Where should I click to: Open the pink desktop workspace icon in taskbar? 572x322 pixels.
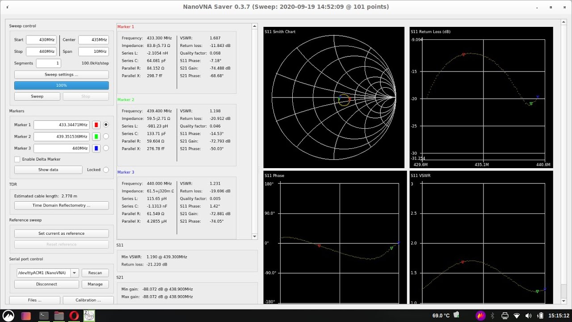[x=26, y=316]
